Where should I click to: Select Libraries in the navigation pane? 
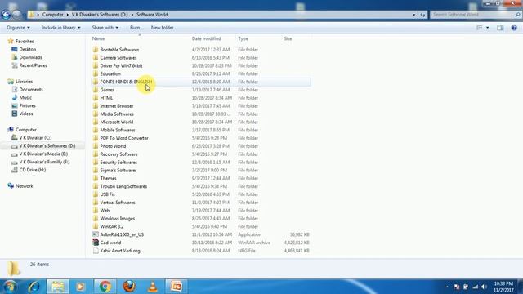click(x=24, y=82)
